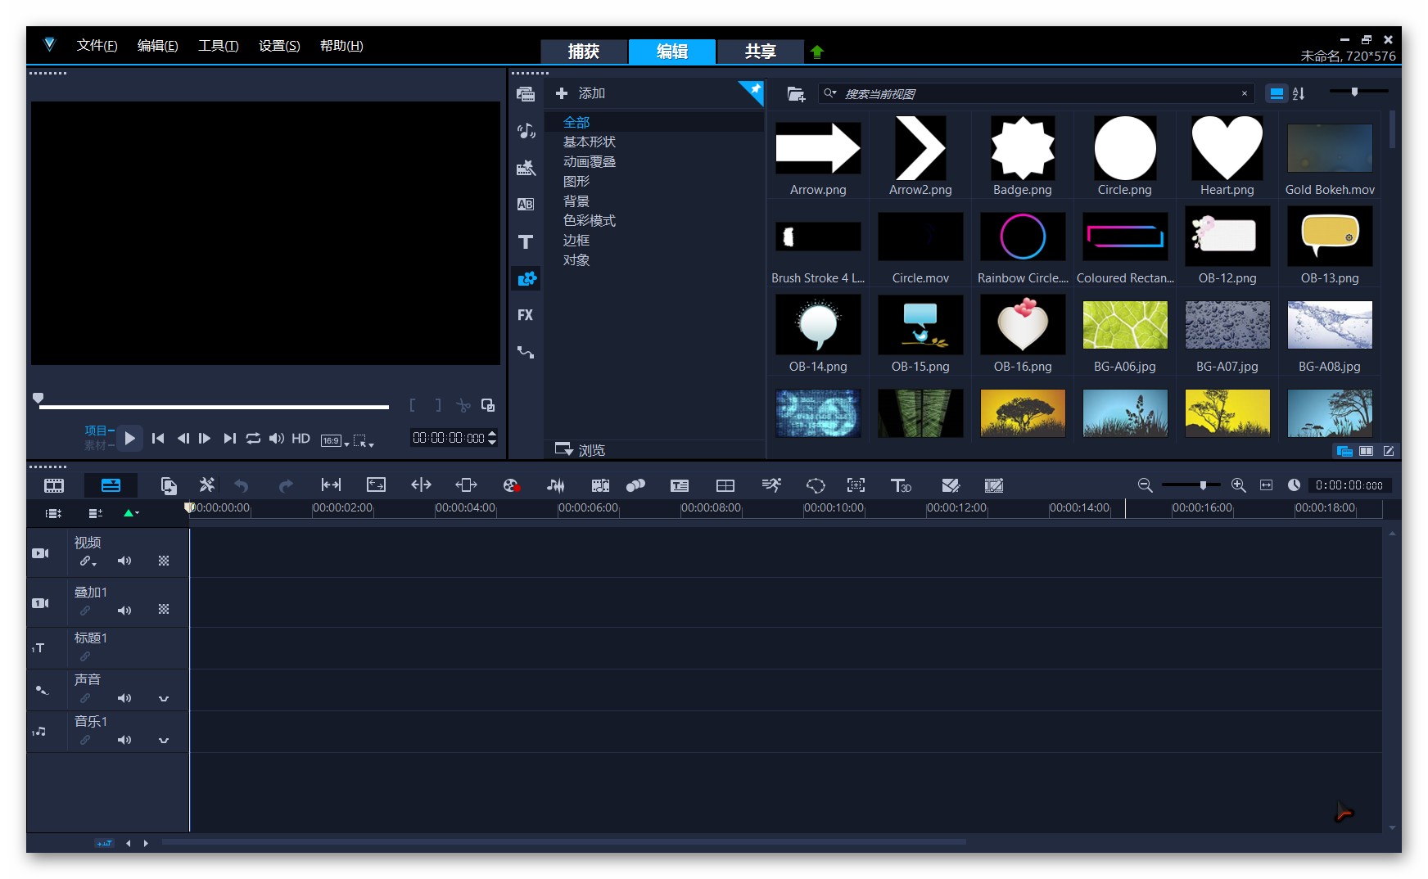
Task: Click the scissors split clip icon
Action: click(x=463, y=405)
